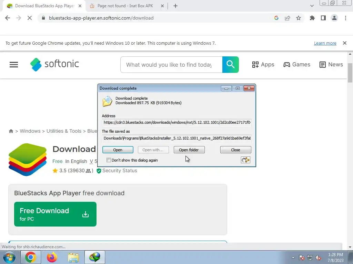
Task: Click Close in the Download complete dialog
Action: [x=235, y=150]
